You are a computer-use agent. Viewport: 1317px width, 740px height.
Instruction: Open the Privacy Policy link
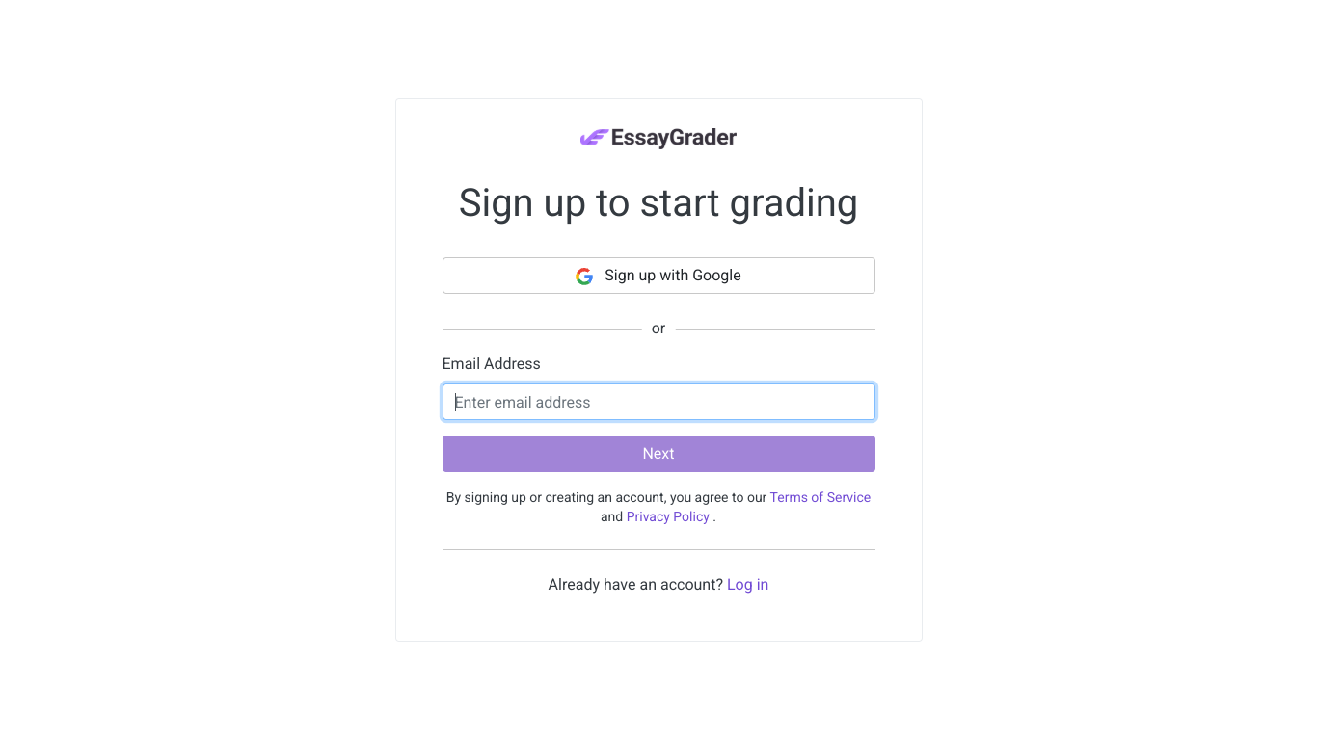[668, 516]
